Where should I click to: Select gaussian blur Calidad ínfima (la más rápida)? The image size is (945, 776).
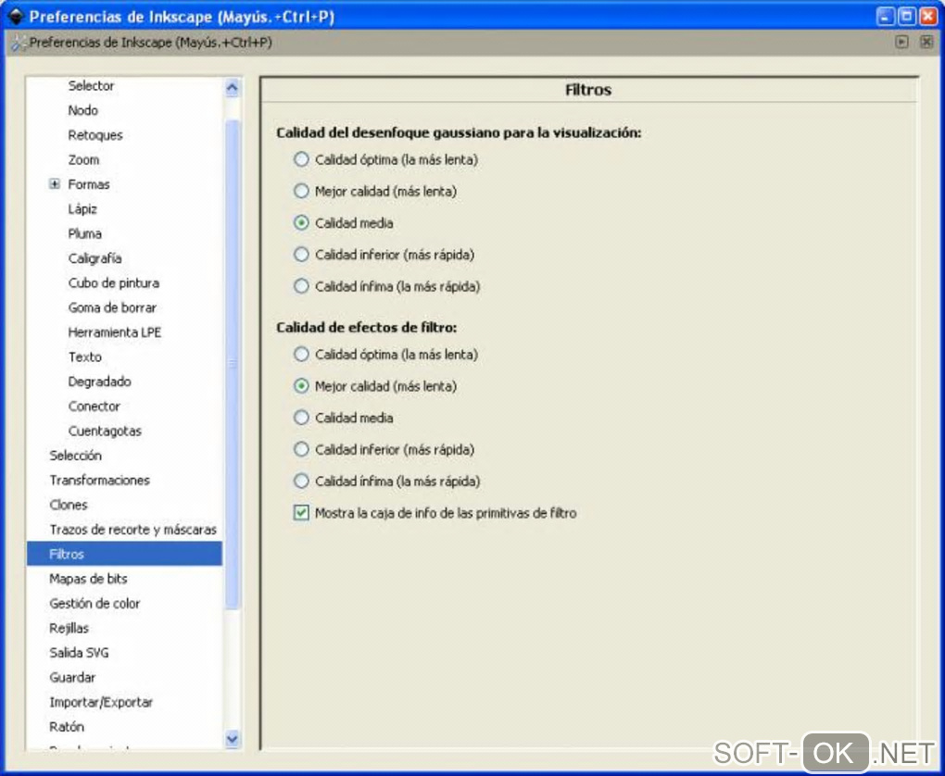[301, 286]
